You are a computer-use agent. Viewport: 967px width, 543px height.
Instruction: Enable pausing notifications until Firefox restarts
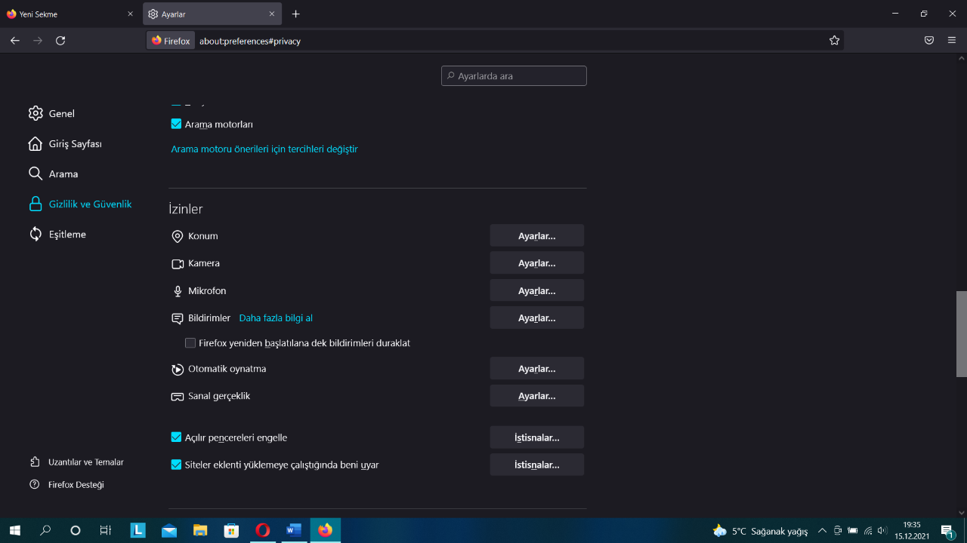click(x=190, y=343)
